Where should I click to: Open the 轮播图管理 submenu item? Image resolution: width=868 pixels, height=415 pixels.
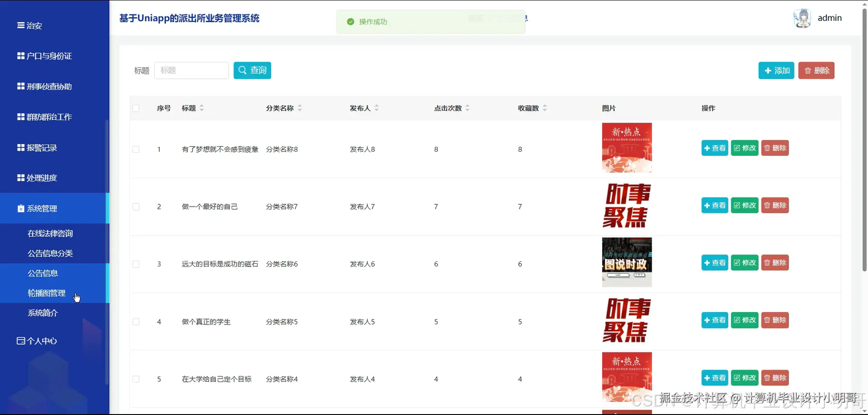46,293
